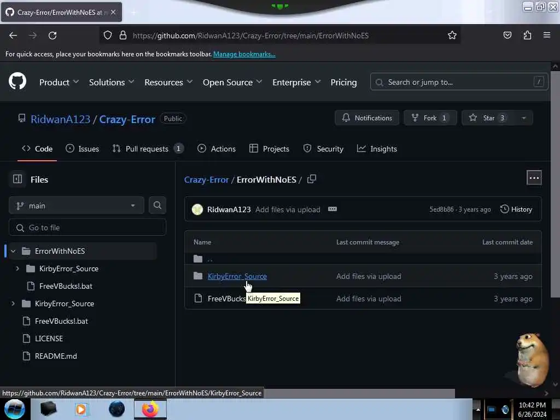The width and height of the screenshot is (560, 420).
Task: Open the media player taskbar icon
Action: point(81,409)
